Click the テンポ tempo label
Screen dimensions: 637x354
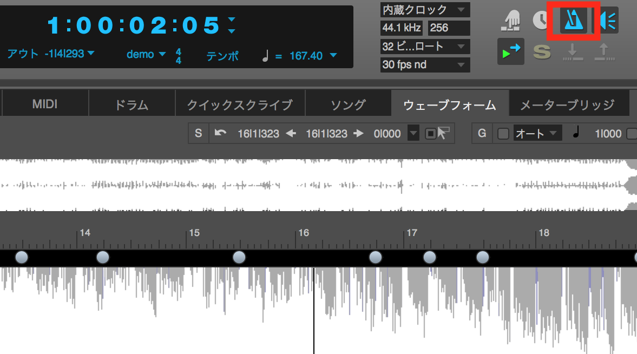pyautogui.click(x=222, y=56)
